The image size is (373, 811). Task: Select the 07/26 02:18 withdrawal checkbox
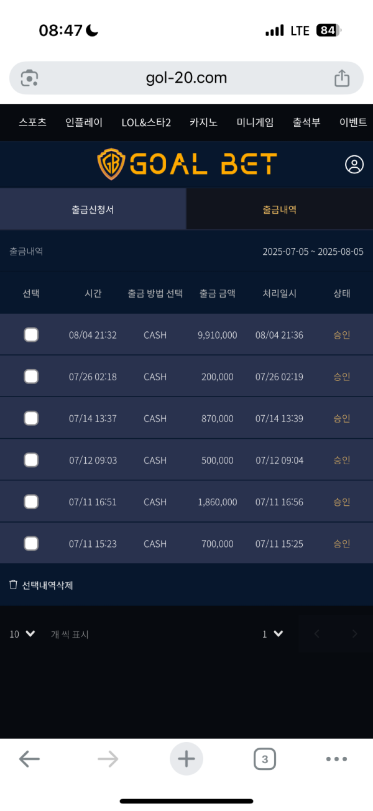pyautogui.click(x=31, y=377)
